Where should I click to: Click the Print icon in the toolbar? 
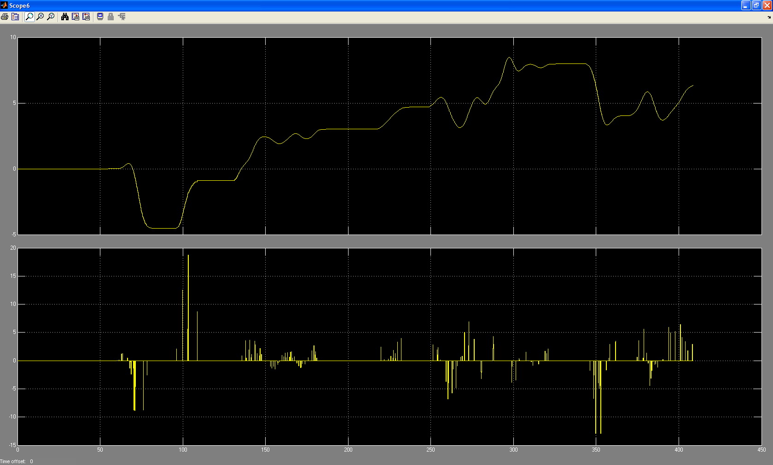tap(5, 17)
